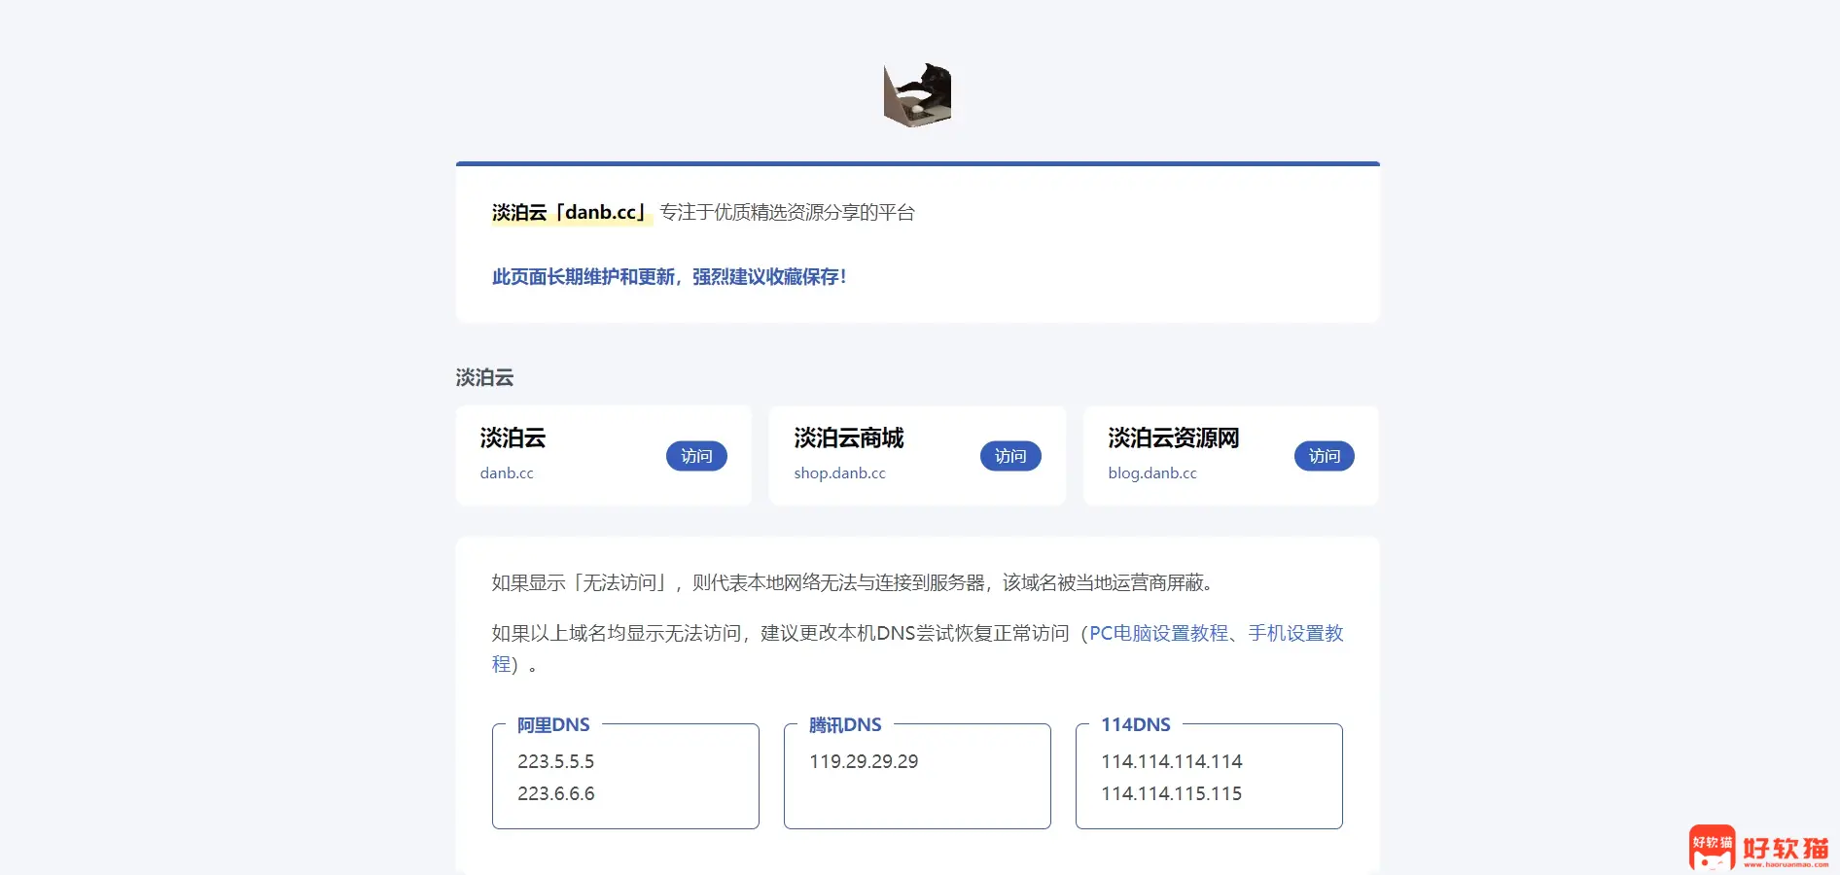This screenshot has height=875, width=1840.
Task: Visit the 淡泊云 danb.cc site button
Action: 696,456
